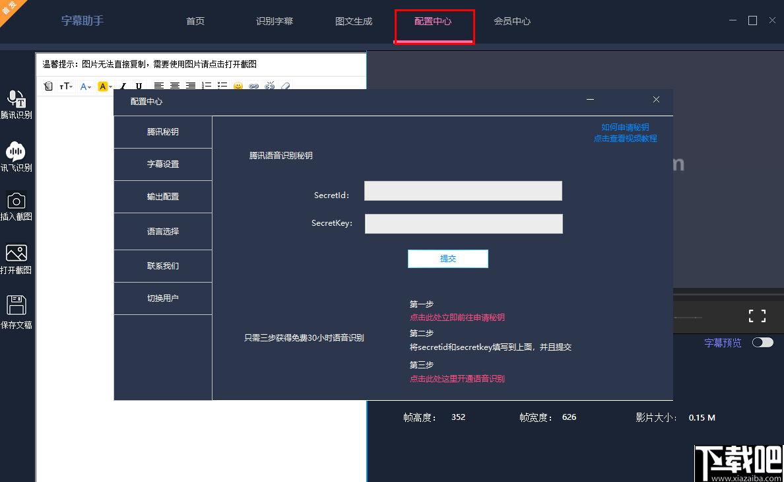
Task: Remove link with the unlink icon
Action: 270,86
